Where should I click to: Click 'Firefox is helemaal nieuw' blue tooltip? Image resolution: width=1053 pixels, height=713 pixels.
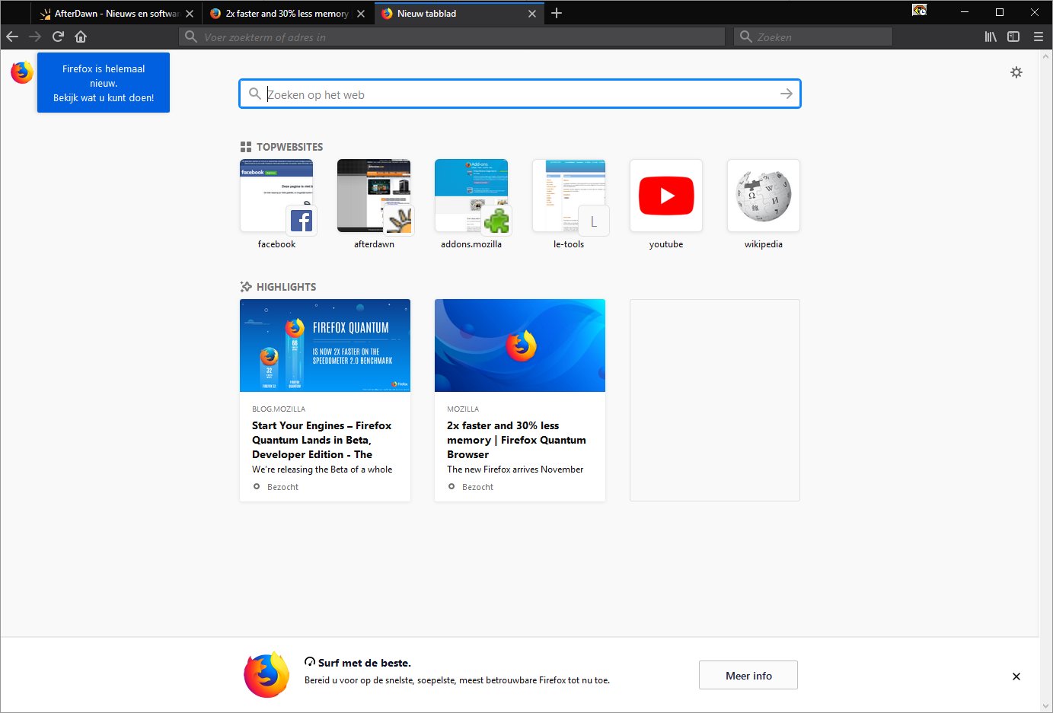coord(104,83)
